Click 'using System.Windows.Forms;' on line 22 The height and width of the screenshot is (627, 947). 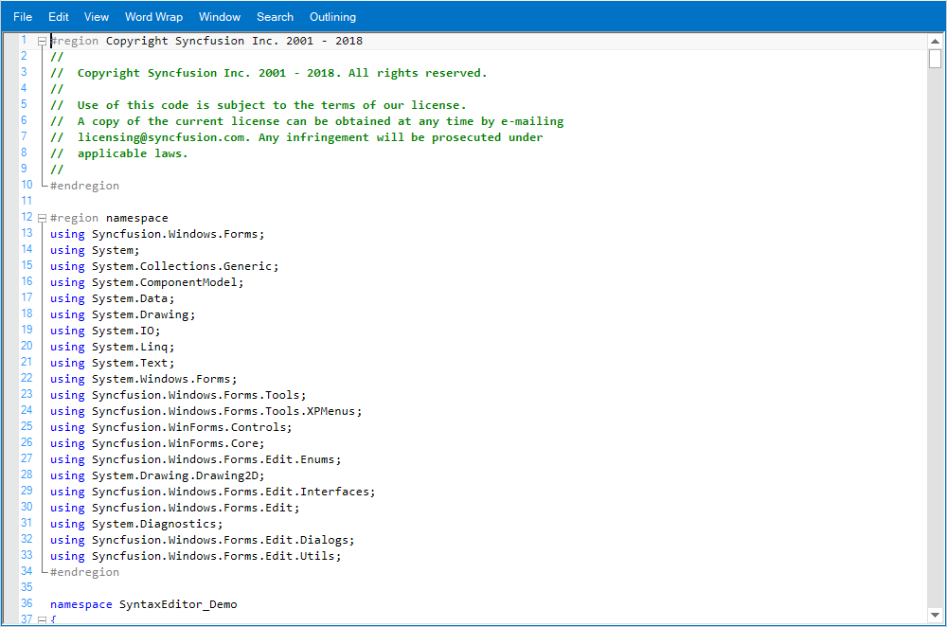coord(144,379)
